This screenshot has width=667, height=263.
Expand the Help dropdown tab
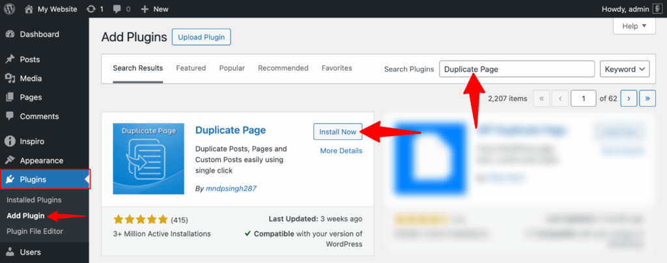[x=633, y=26]
